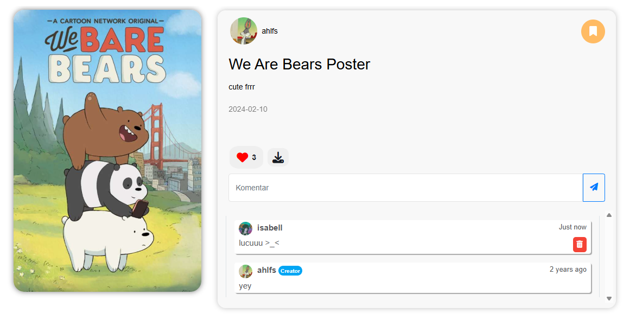Focus the Komentar input field
Viewport: 636px width, 320px height.
[x=405, y=188]
